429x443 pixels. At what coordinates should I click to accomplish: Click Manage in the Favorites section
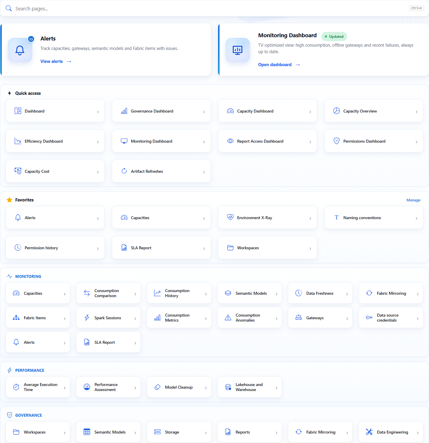413,200
